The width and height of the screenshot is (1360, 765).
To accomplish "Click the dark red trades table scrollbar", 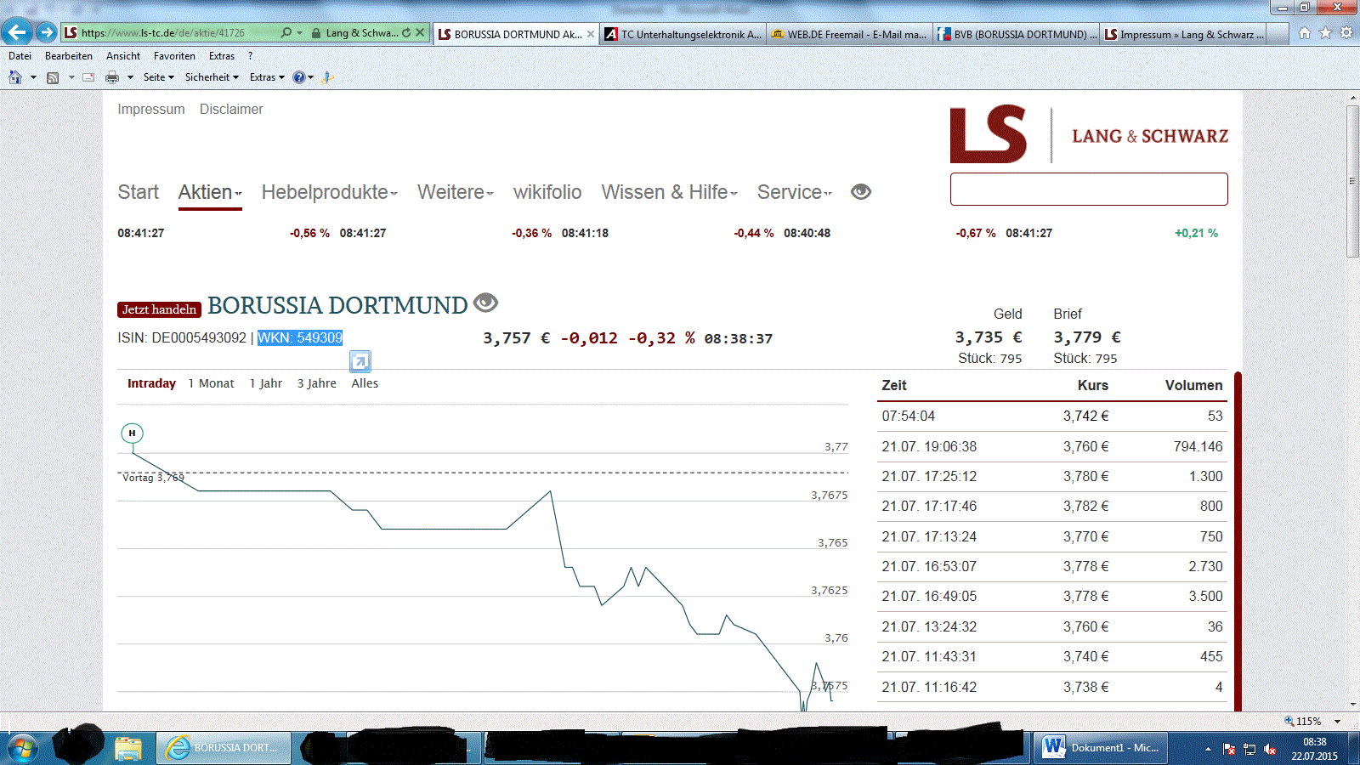I will pyautogui.click(x=1238, y=541).
